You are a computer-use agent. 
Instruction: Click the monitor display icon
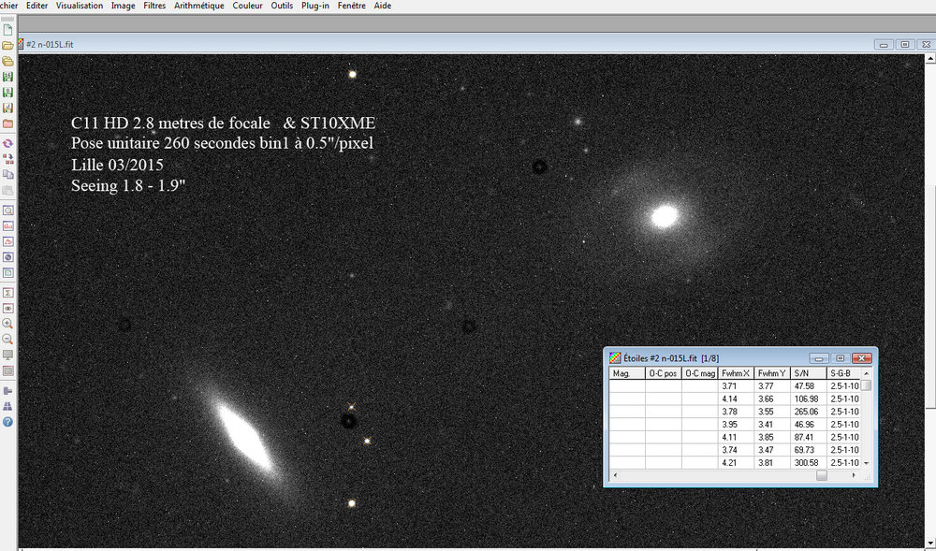point(7,355)
